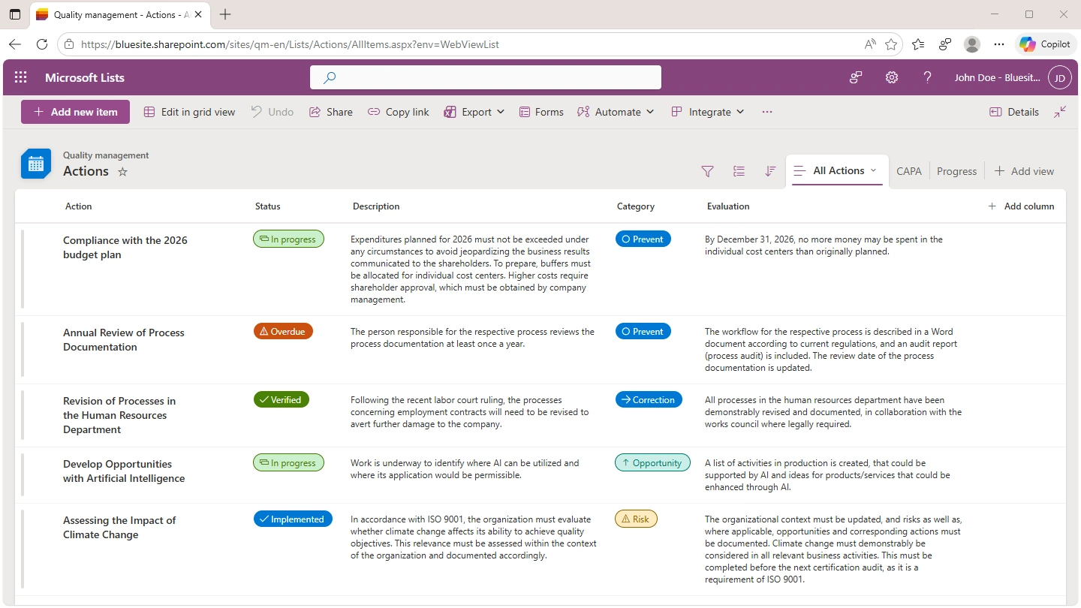Open the Annual Review of Process Documentation item
Screen dimensions: 1081x608
pyautogui.click(x=123, y=339)
